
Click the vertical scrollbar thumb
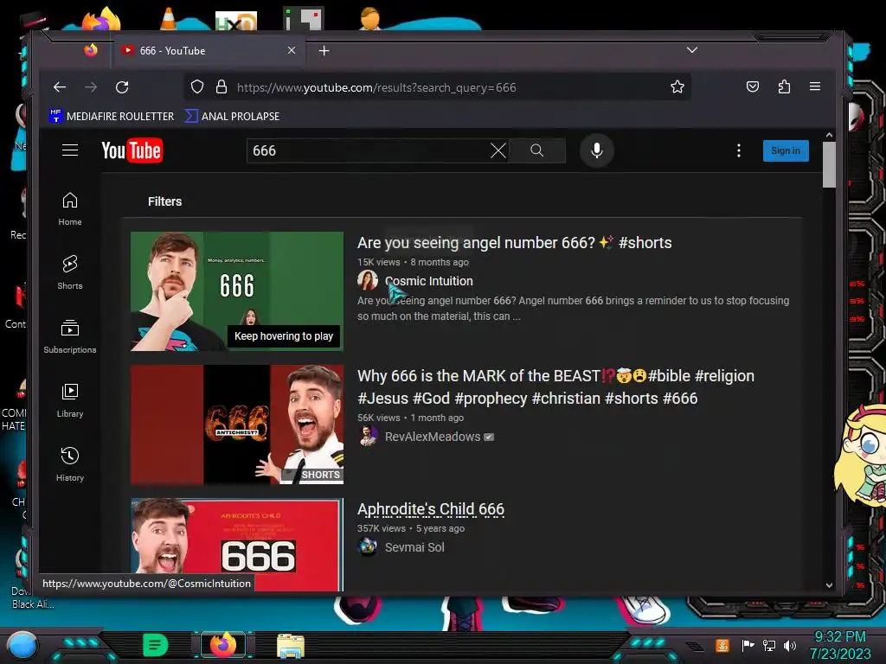tap(829, 164)
